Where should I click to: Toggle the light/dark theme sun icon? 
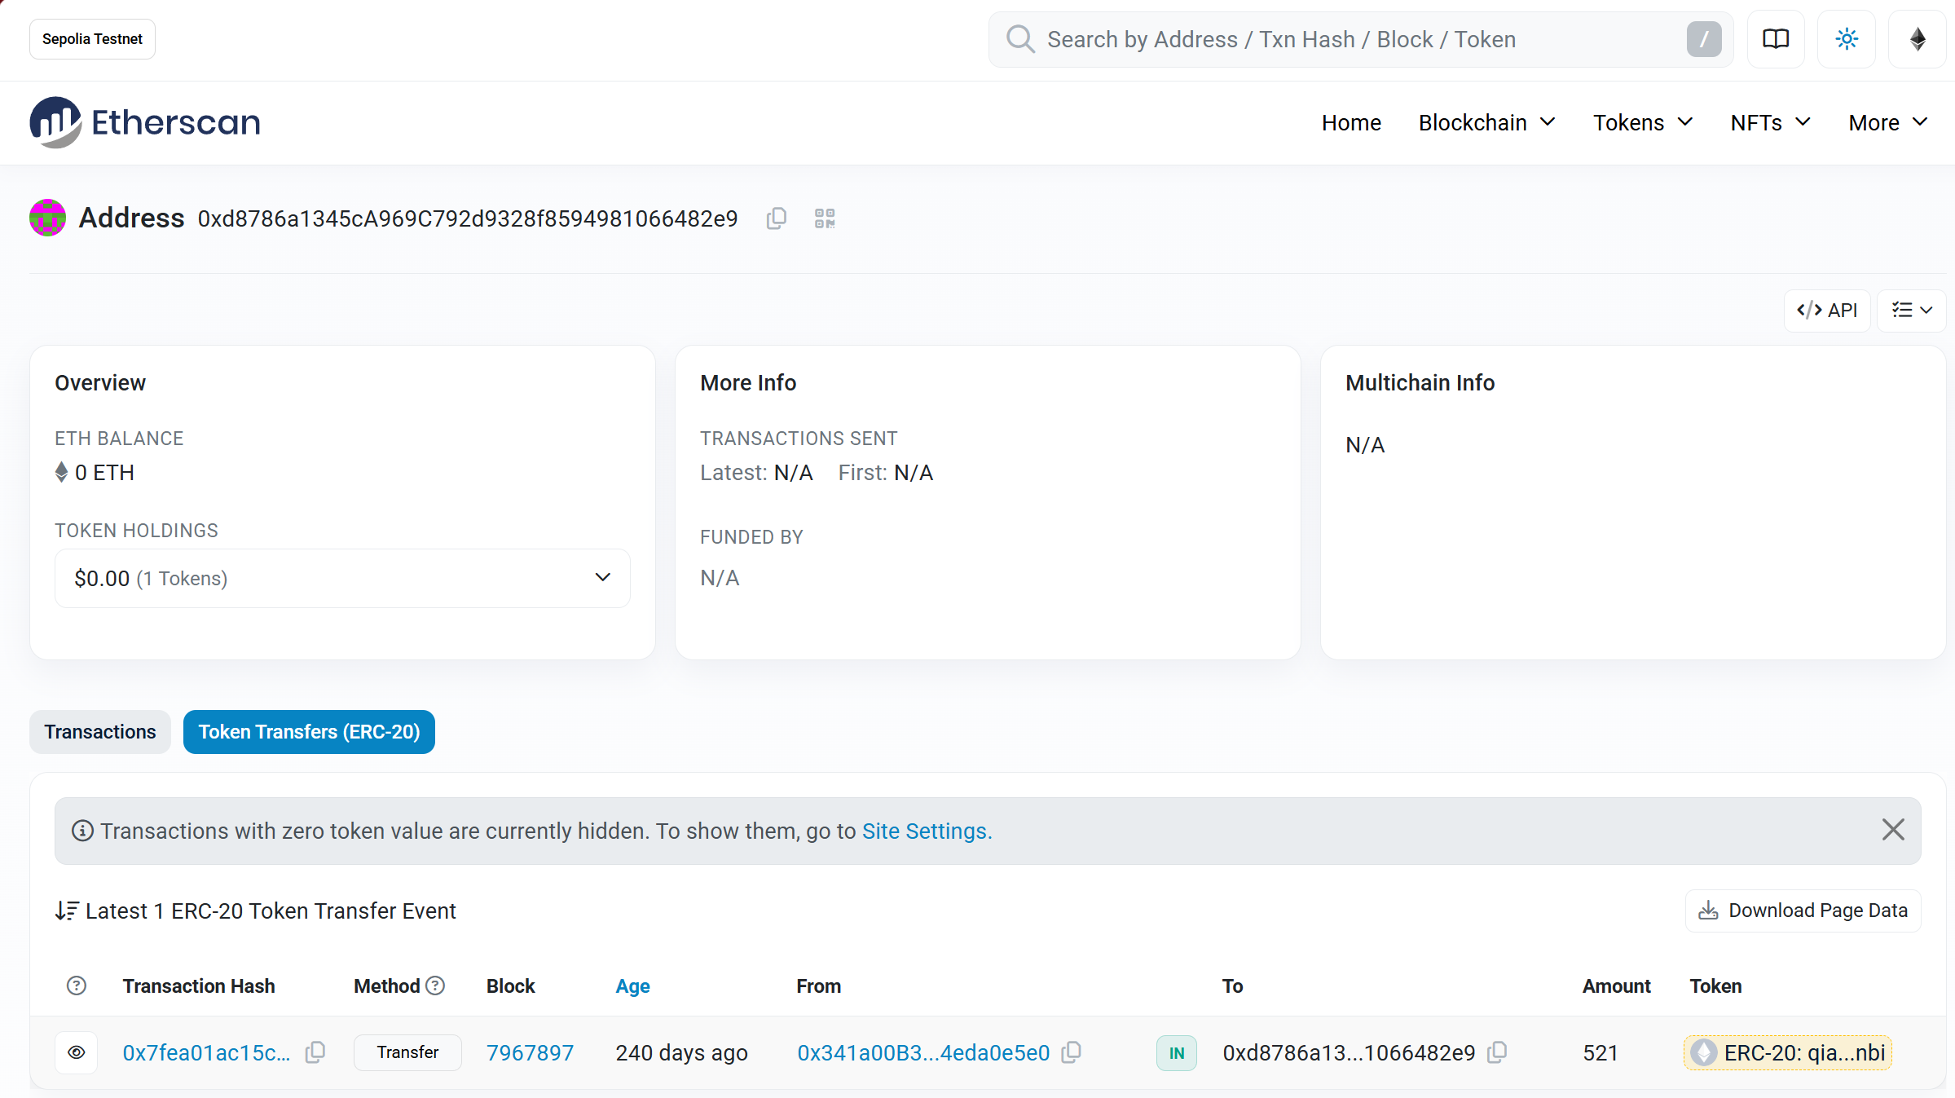coord(1847,39)
